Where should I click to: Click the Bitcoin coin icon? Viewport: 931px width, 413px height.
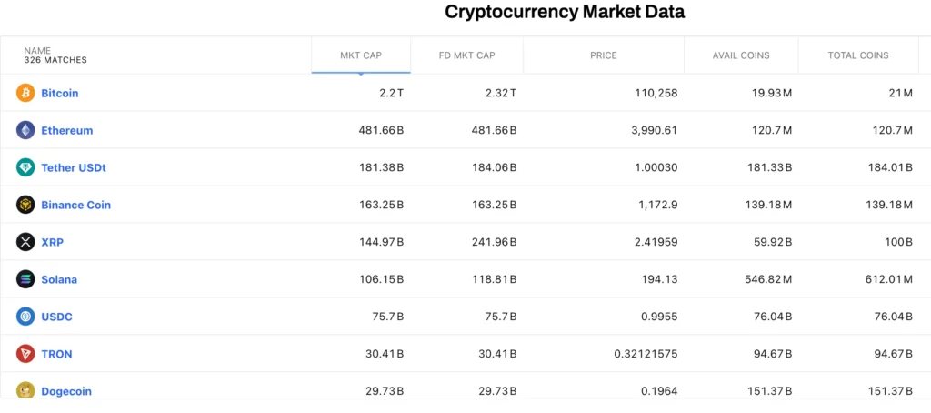25,93
